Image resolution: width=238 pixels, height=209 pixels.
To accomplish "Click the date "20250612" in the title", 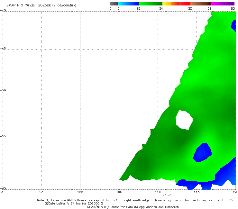I will 47,5.
